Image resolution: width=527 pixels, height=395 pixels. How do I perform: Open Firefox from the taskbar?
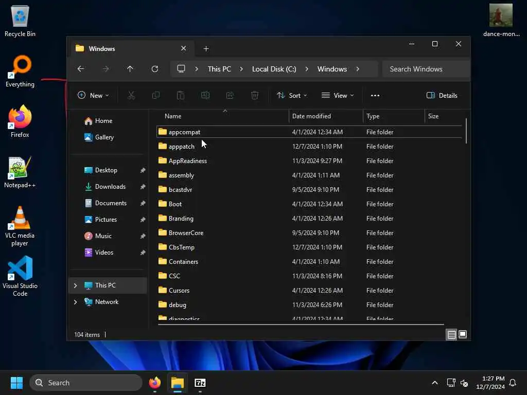click(x=154, y=383)
